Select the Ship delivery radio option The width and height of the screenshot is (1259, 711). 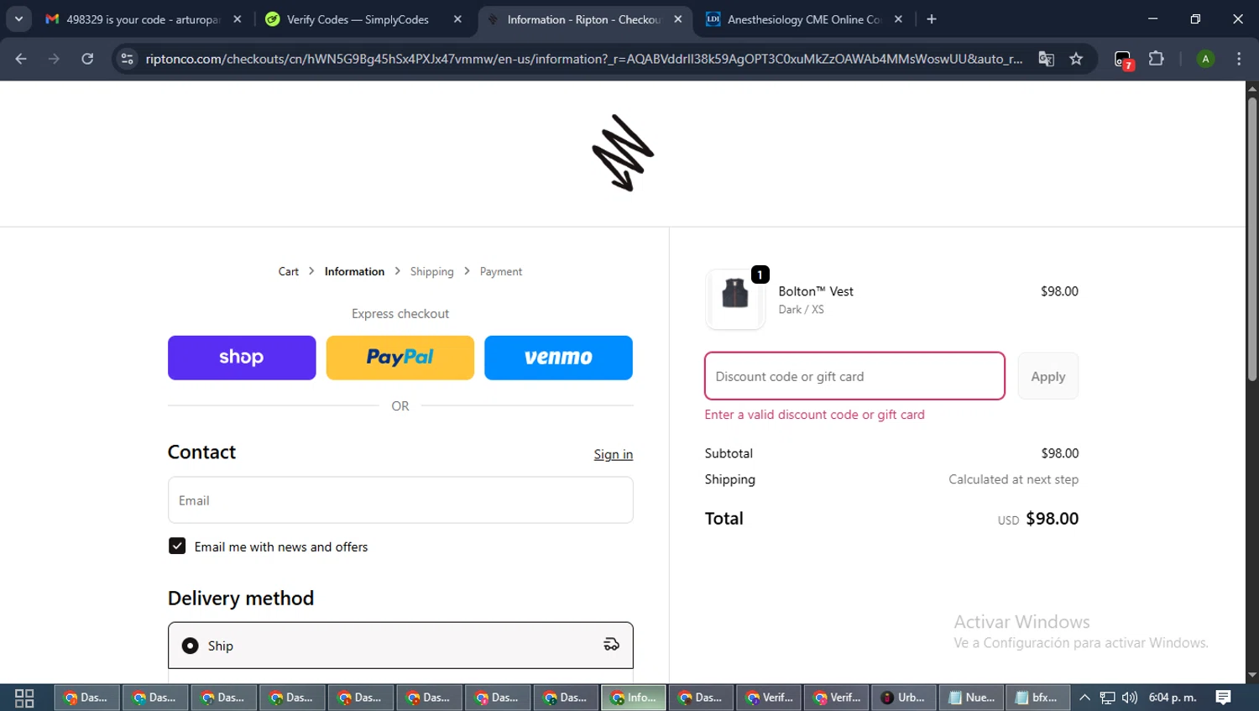click(191, 646)
